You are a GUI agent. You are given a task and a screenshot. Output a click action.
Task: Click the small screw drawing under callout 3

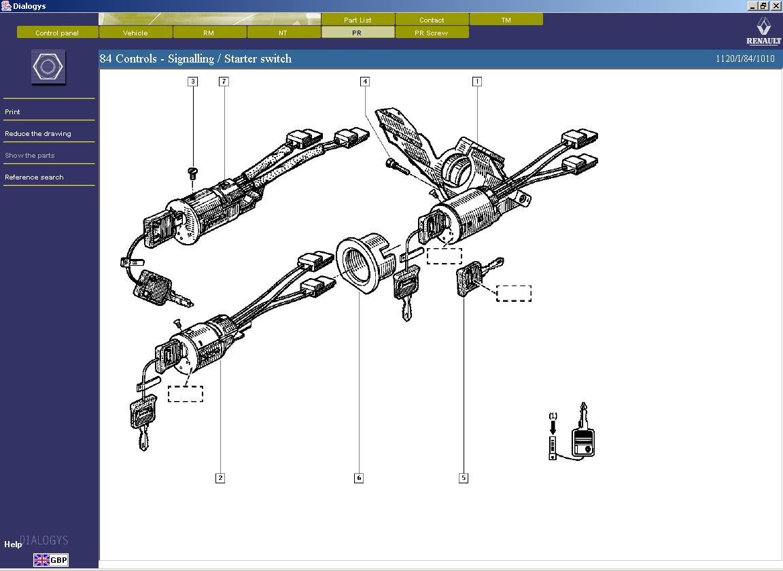[193, 173]
